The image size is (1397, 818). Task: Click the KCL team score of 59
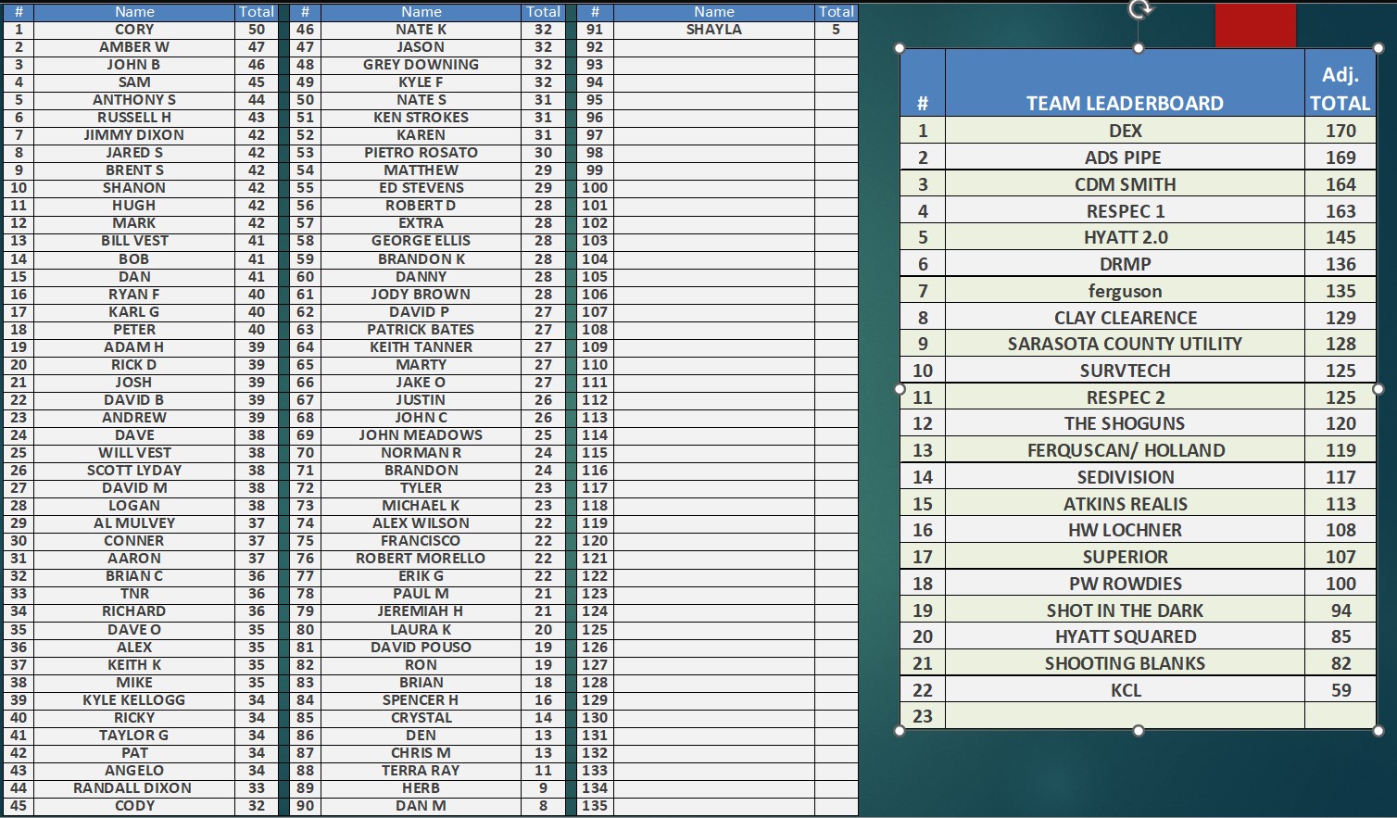[1340, 690]
